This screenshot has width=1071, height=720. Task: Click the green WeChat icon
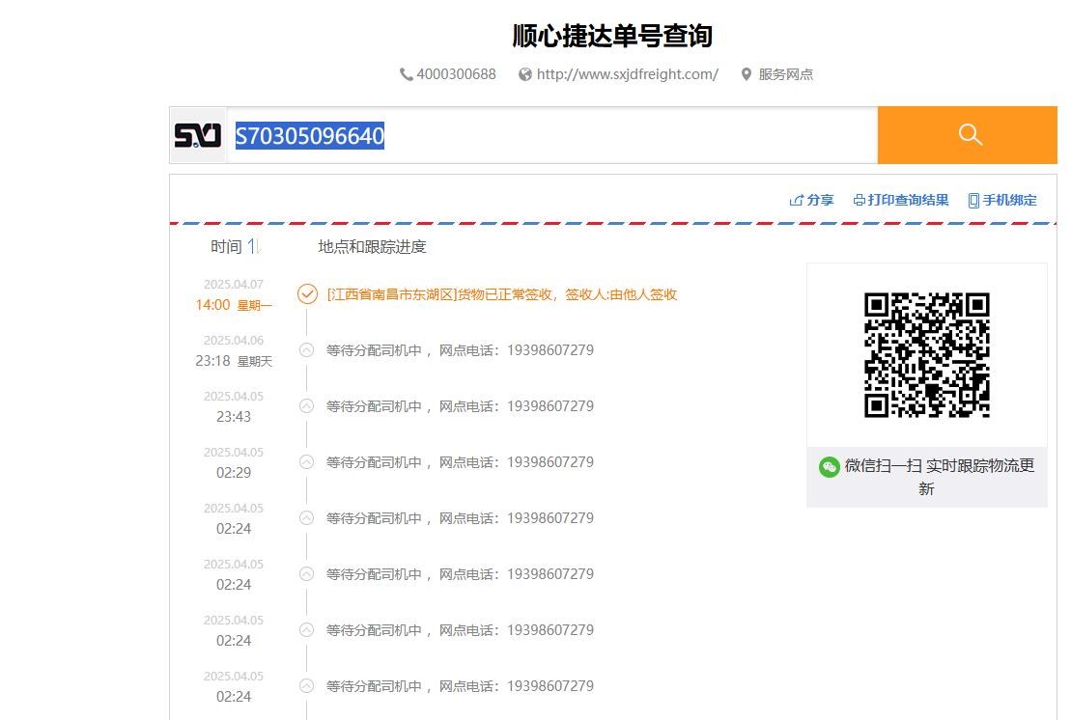tap(830, 467)
